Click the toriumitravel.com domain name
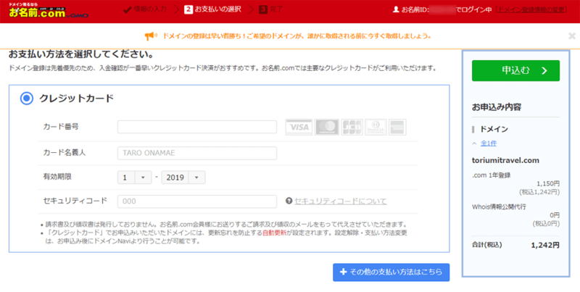 tap(505, 160)
